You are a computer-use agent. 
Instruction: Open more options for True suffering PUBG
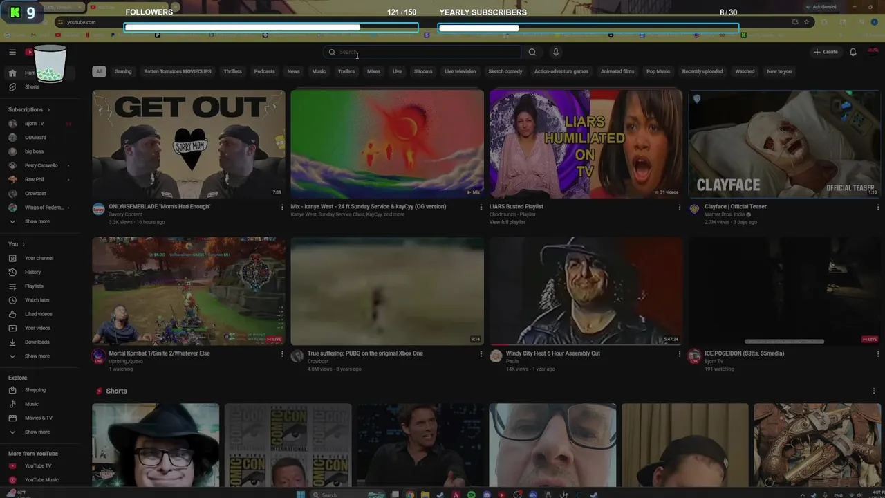click(x=481, y=353)
